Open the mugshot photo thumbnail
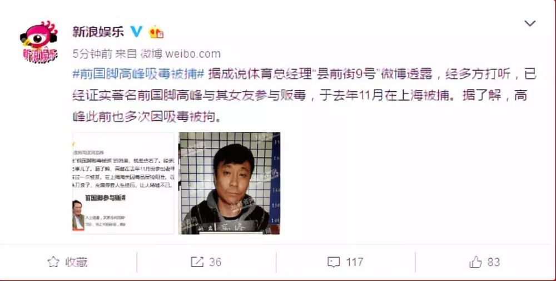The height and width of the screenshot is (281, 556). 230,183
